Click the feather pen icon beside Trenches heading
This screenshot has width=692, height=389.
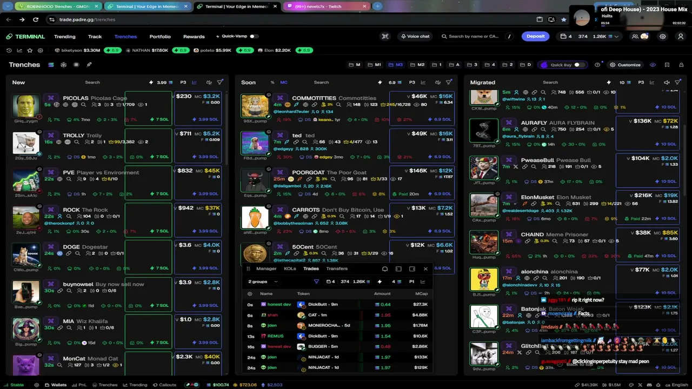point(89,65)
